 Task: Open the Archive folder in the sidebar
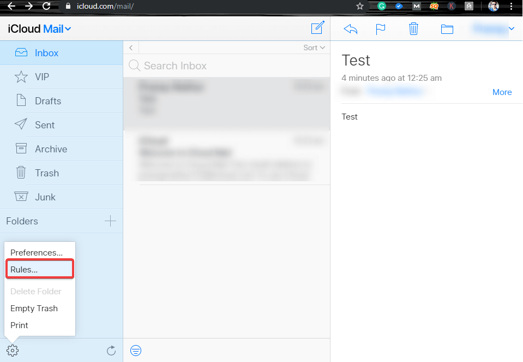[51, 149]
